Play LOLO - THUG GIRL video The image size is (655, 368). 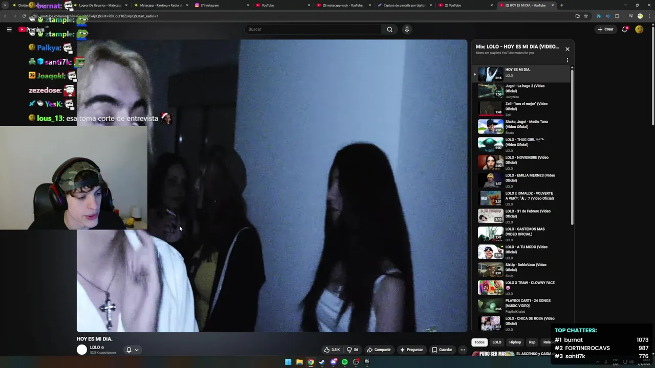[522, 145]
